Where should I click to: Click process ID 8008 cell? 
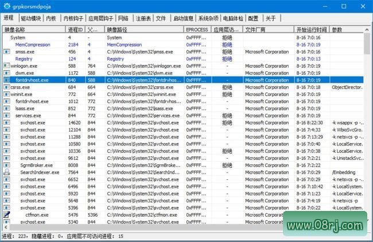click(x=73, y=165)
